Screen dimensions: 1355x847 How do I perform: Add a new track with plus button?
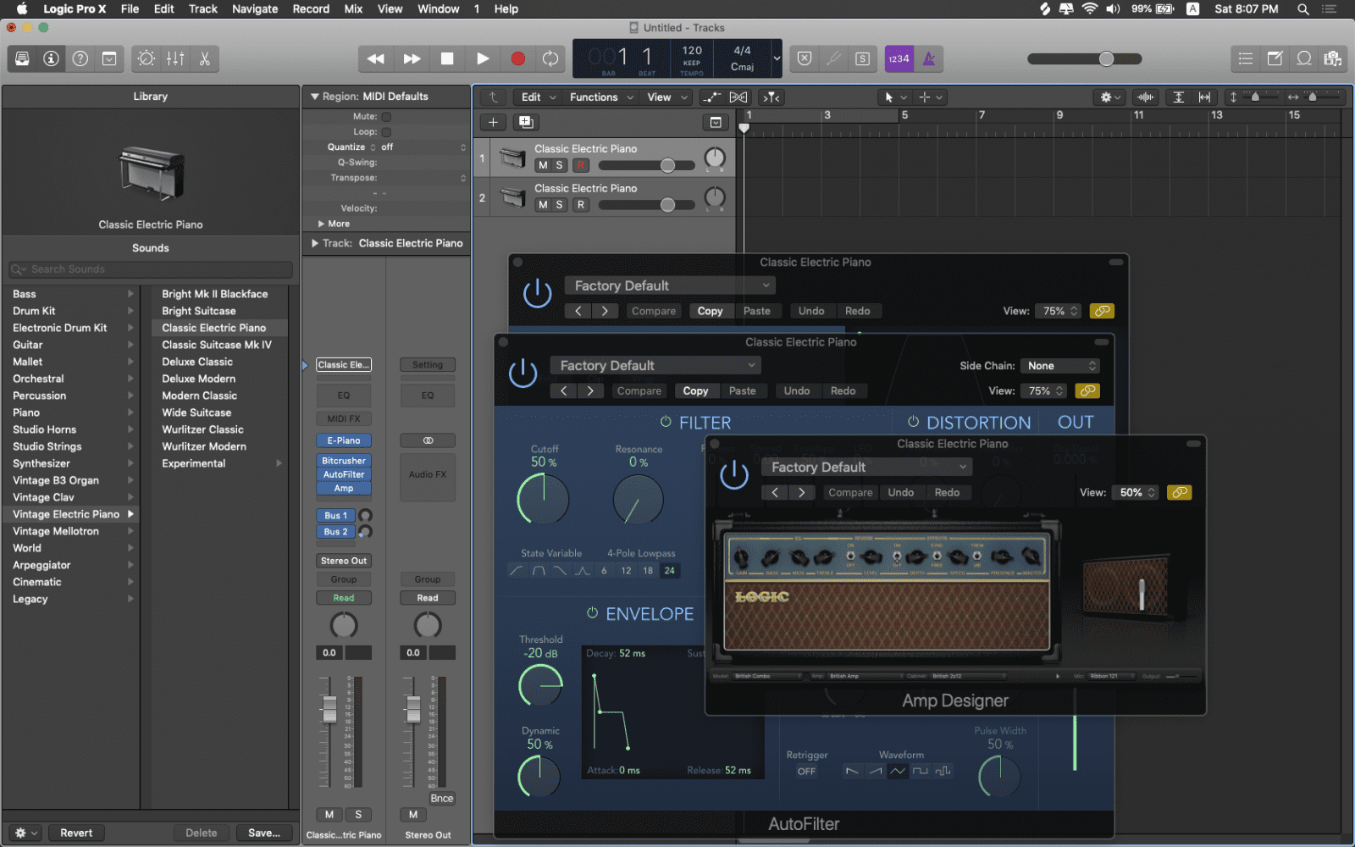tap(493, 122)
